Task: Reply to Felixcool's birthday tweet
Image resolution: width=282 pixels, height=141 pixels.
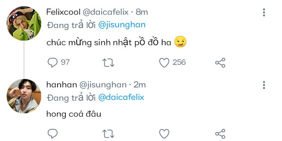Action: tap(52, 62)
